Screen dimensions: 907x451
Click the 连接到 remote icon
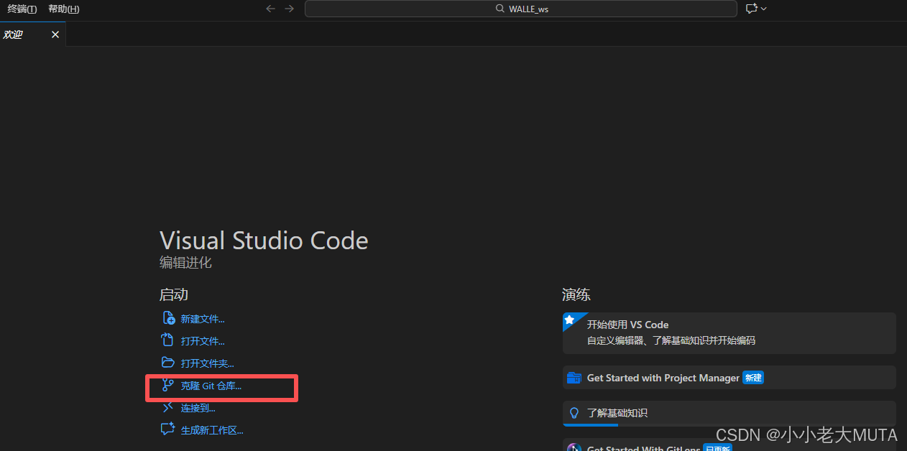(168, 407)
